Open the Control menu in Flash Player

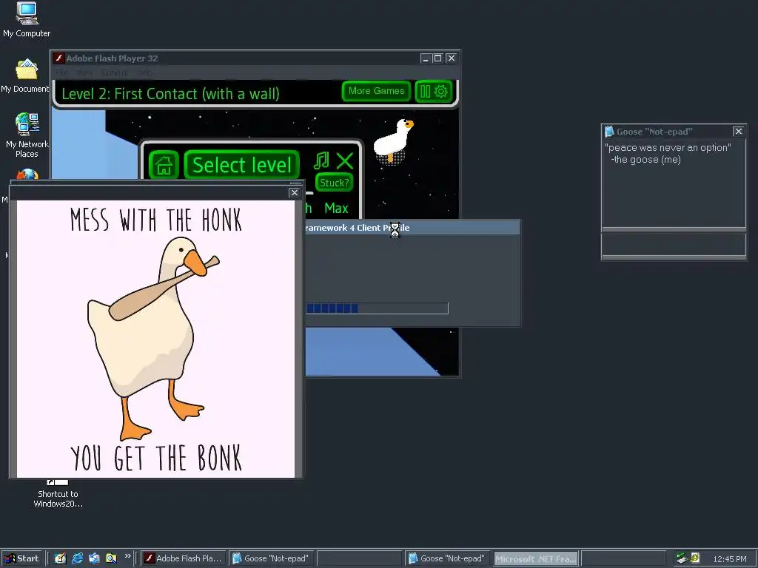pyautogui.click(x=115, y=72)
